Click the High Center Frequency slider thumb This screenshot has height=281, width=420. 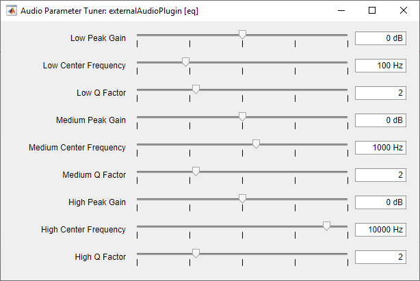coord(326,226)
